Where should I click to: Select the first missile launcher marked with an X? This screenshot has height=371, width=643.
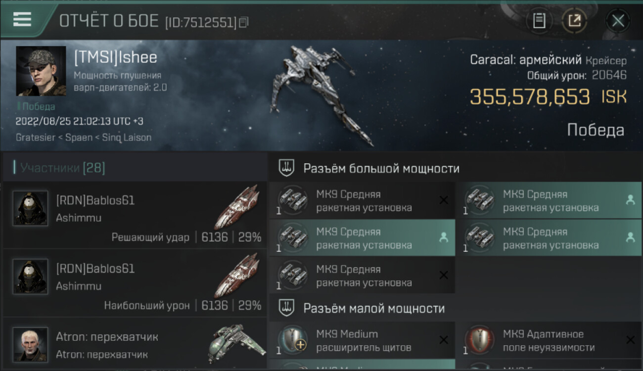pos(362,200)
